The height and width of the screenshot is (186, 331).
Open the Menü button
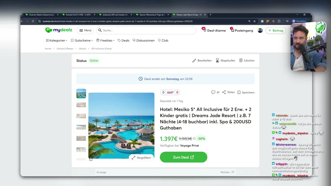pos(85,30)
